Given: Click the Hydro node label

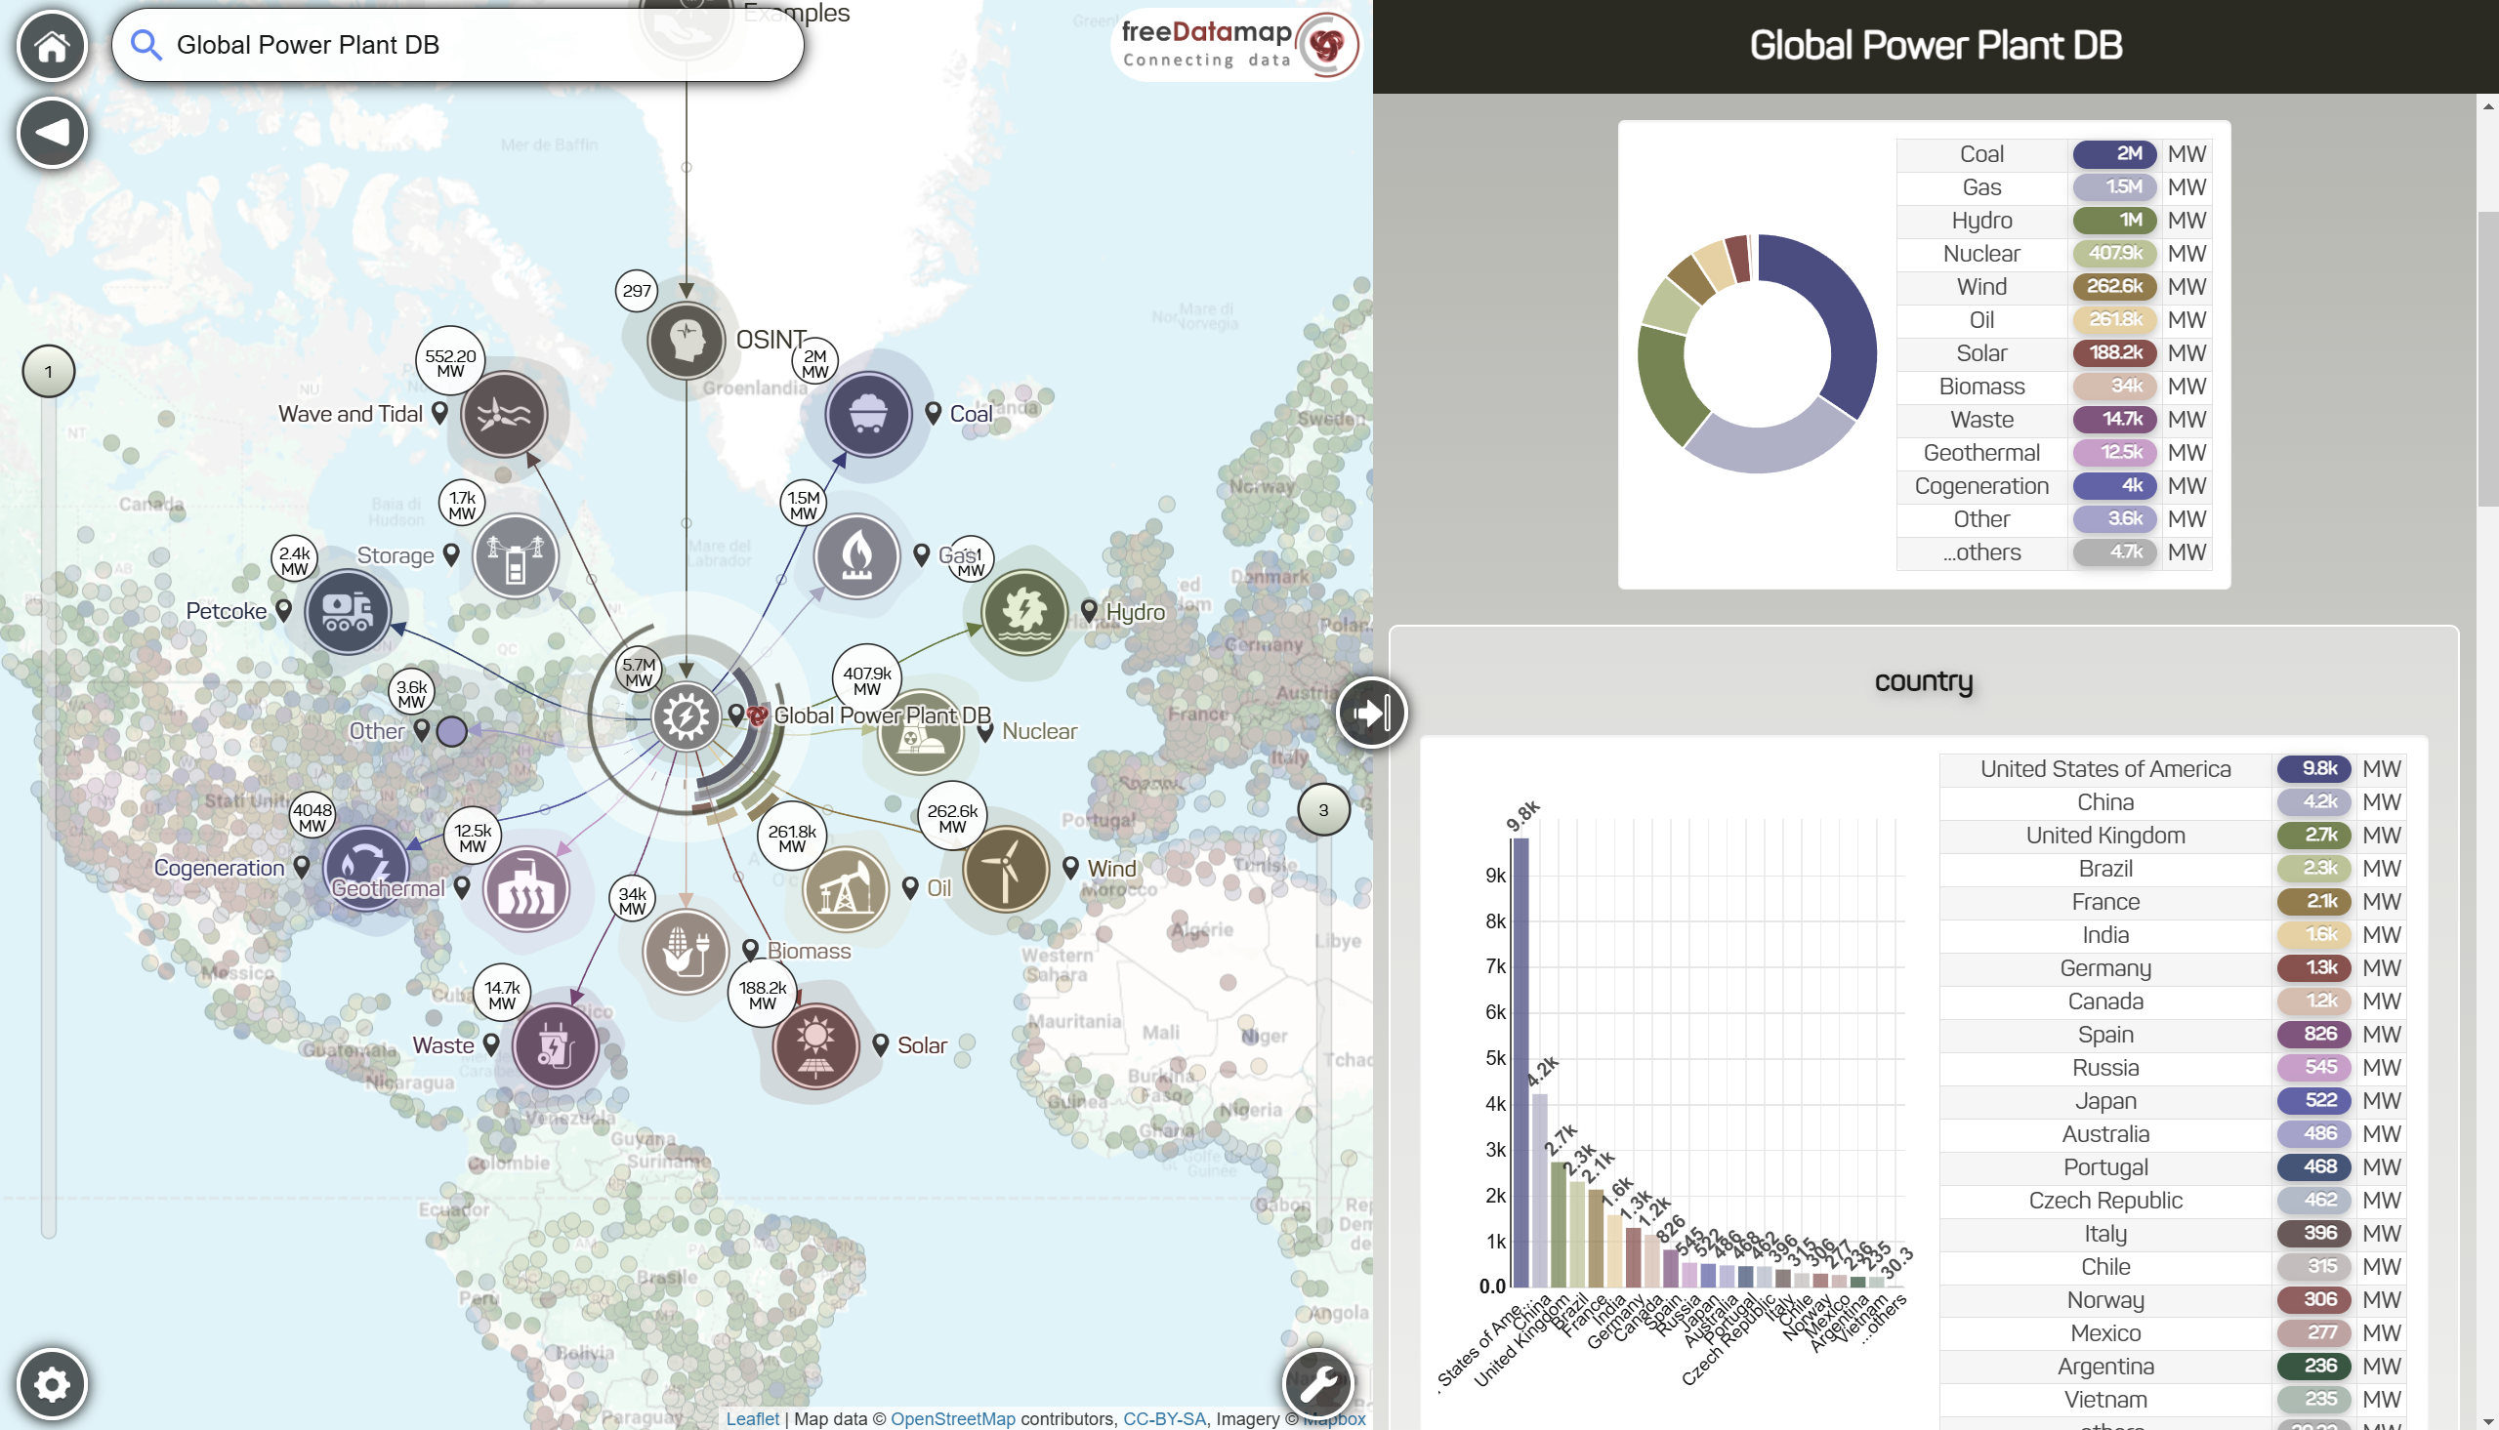Looking at the screenshot, I should point(1136,612).
